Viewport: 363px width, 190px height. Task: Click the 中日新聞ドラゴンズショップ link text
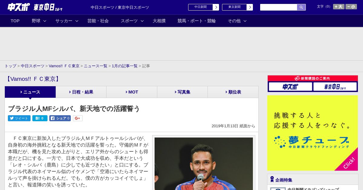coord(313,189)
